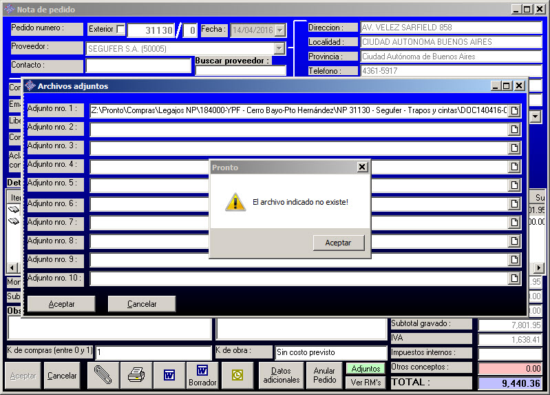550x395 pixels.
Task: Click the Borrador Word draft button
Action: (x=202, y=375)
